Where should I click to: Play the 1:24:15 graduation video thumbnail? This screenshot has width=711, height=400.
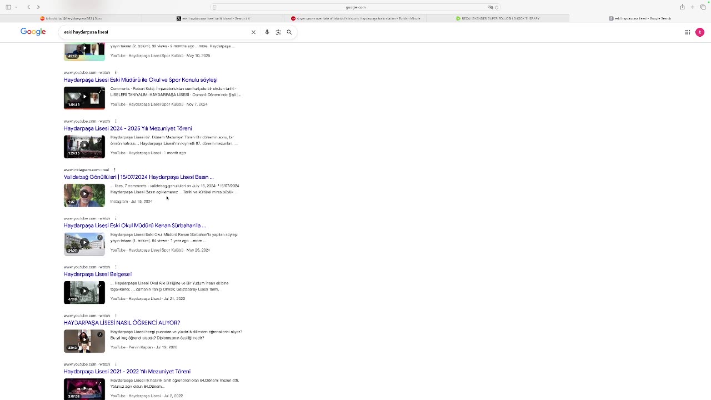pyautogui.click(x=84, y=147)
